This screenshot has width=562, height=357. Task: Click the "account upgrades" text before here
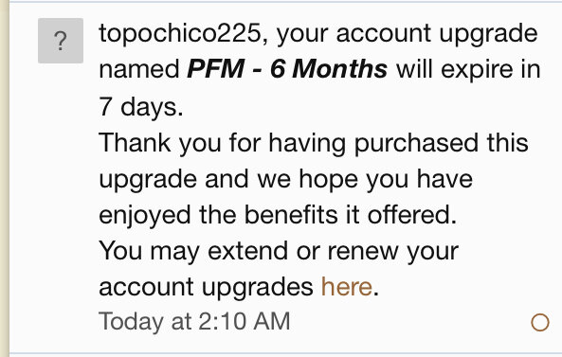pyautogui.click(x=206, y=287)
